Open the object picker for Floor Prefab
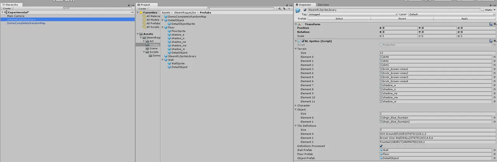The height and width of the screenshot is (162, 497). coord(495,154)
